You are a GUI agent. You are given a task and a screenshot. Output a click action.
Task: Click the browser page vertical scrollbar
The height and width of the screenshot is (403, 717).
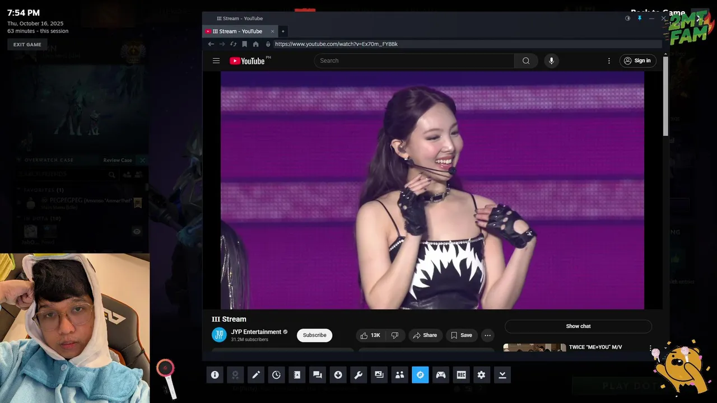click(665, 95)
